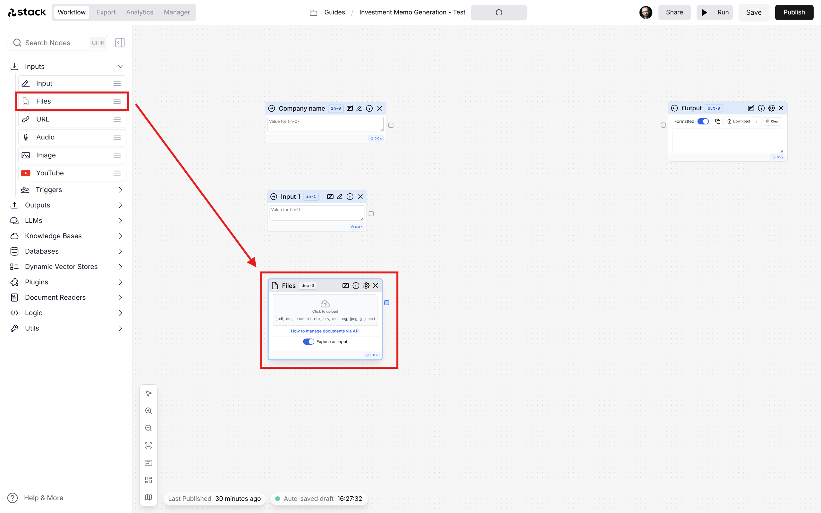This screenshot has height=513, width=821.
Task: Click the Publish button in top toolbar
Action: point(794,12)
